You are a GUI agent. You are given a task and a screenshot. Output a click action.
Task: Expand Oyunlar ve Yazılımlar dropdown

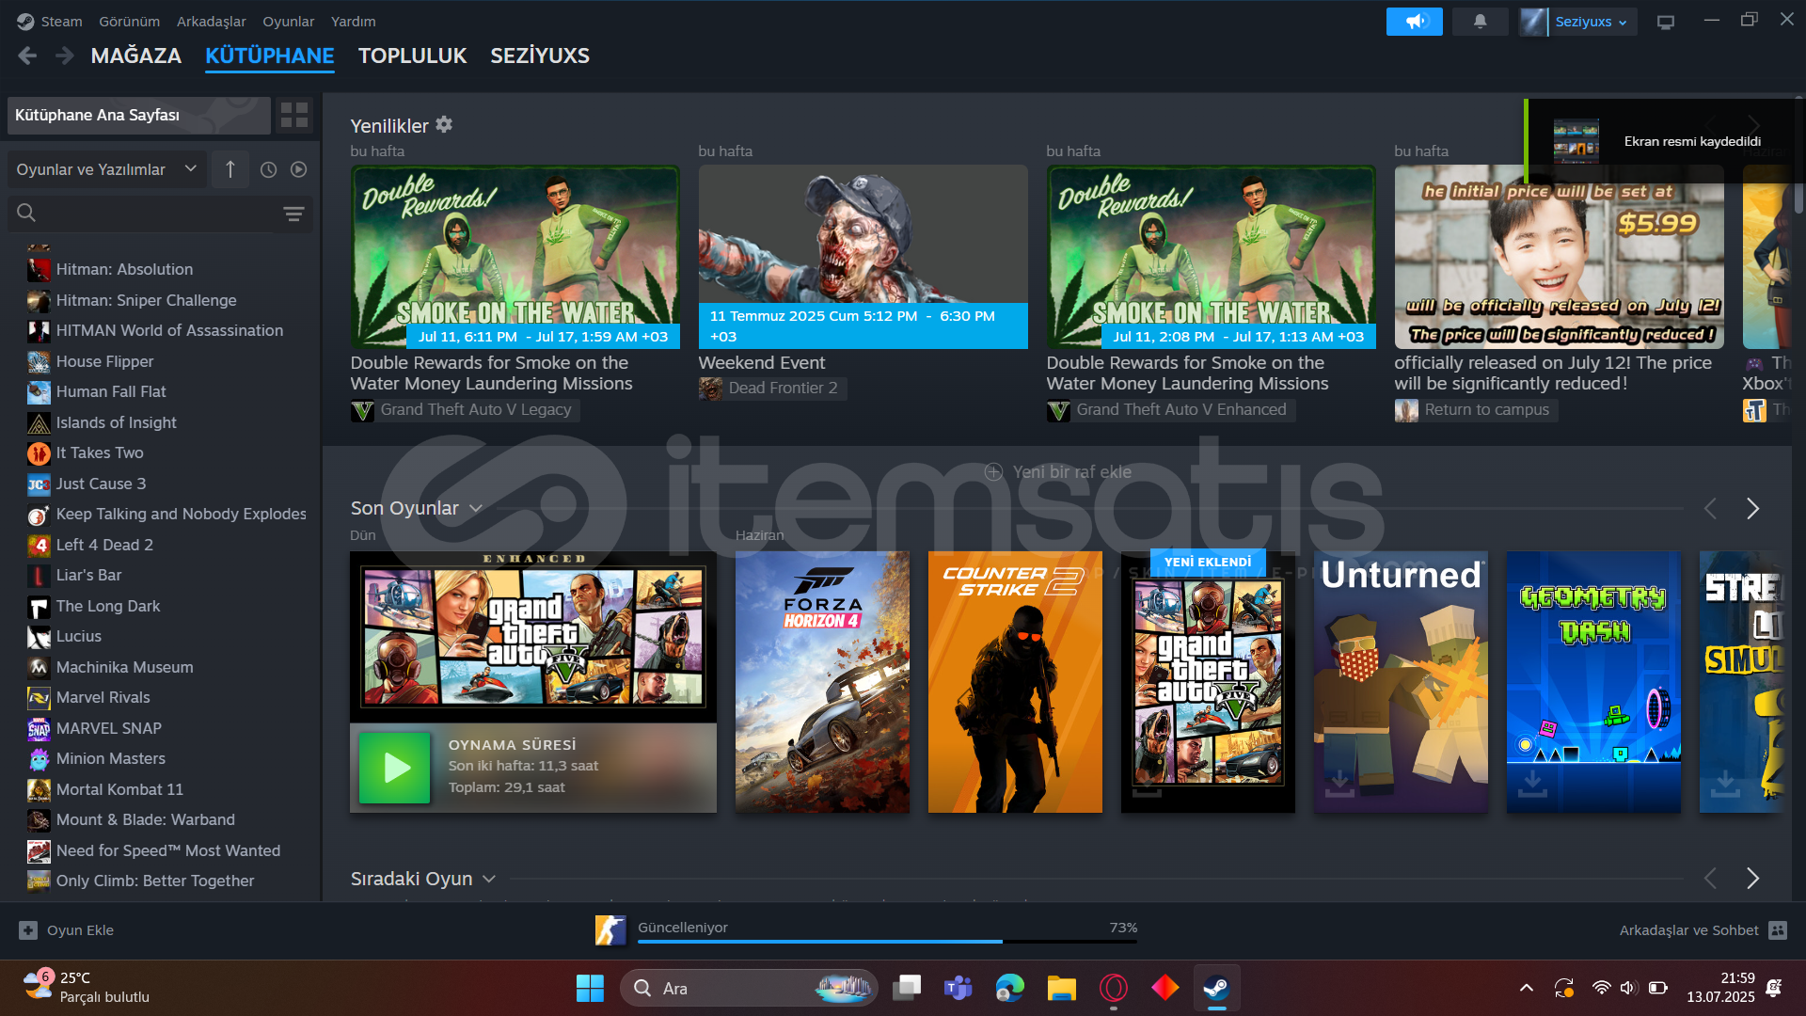pyautogui.click(x=106, y=169)
